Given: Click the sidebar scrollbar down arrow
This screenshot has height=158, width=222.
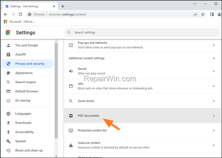Looking at the screenshot, I should 56,156.
